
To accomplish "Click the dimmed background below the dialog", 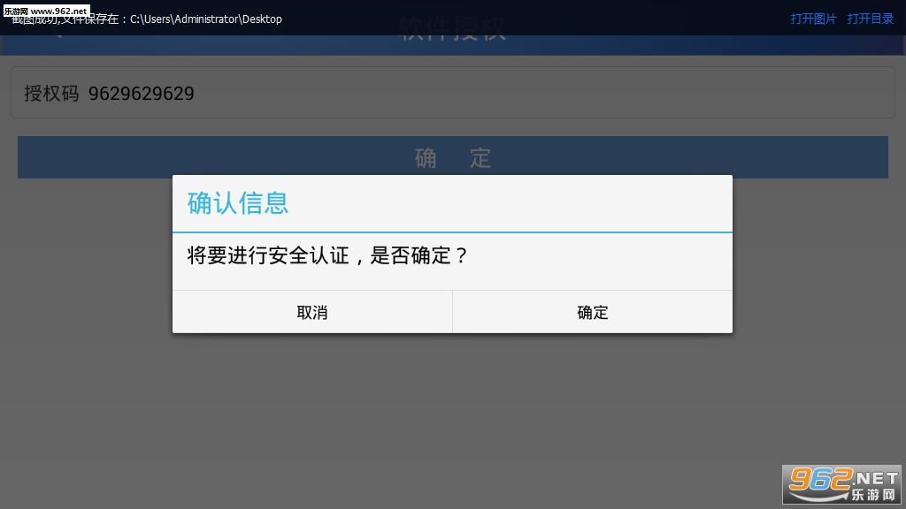I will (453, 415).
